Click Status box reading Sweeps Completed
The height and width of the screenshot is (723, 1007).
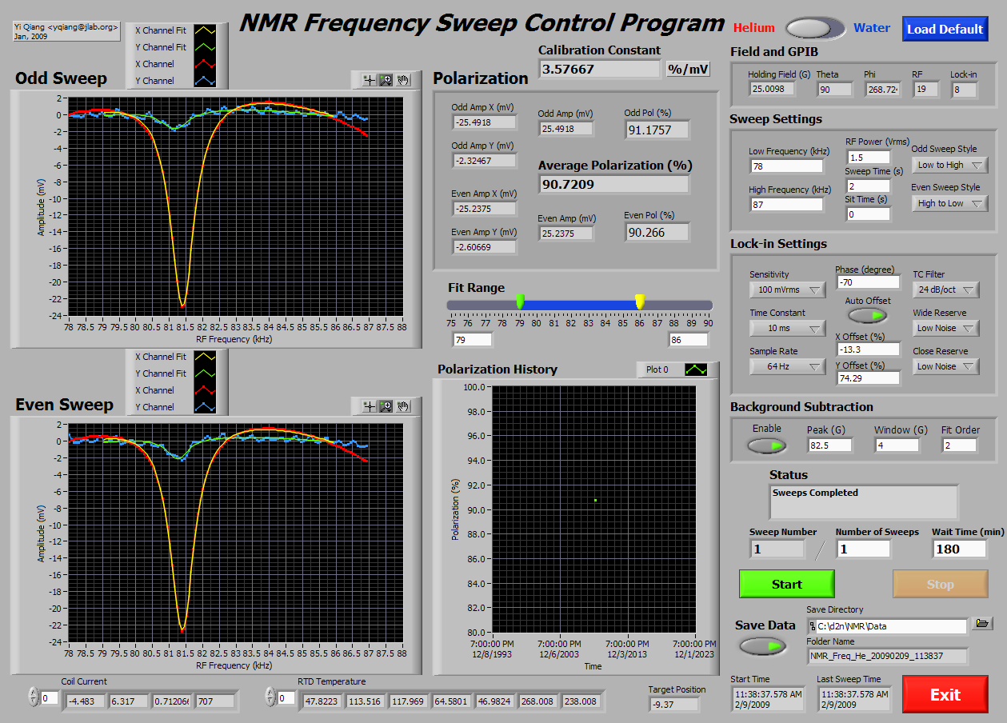click(864, 502)
